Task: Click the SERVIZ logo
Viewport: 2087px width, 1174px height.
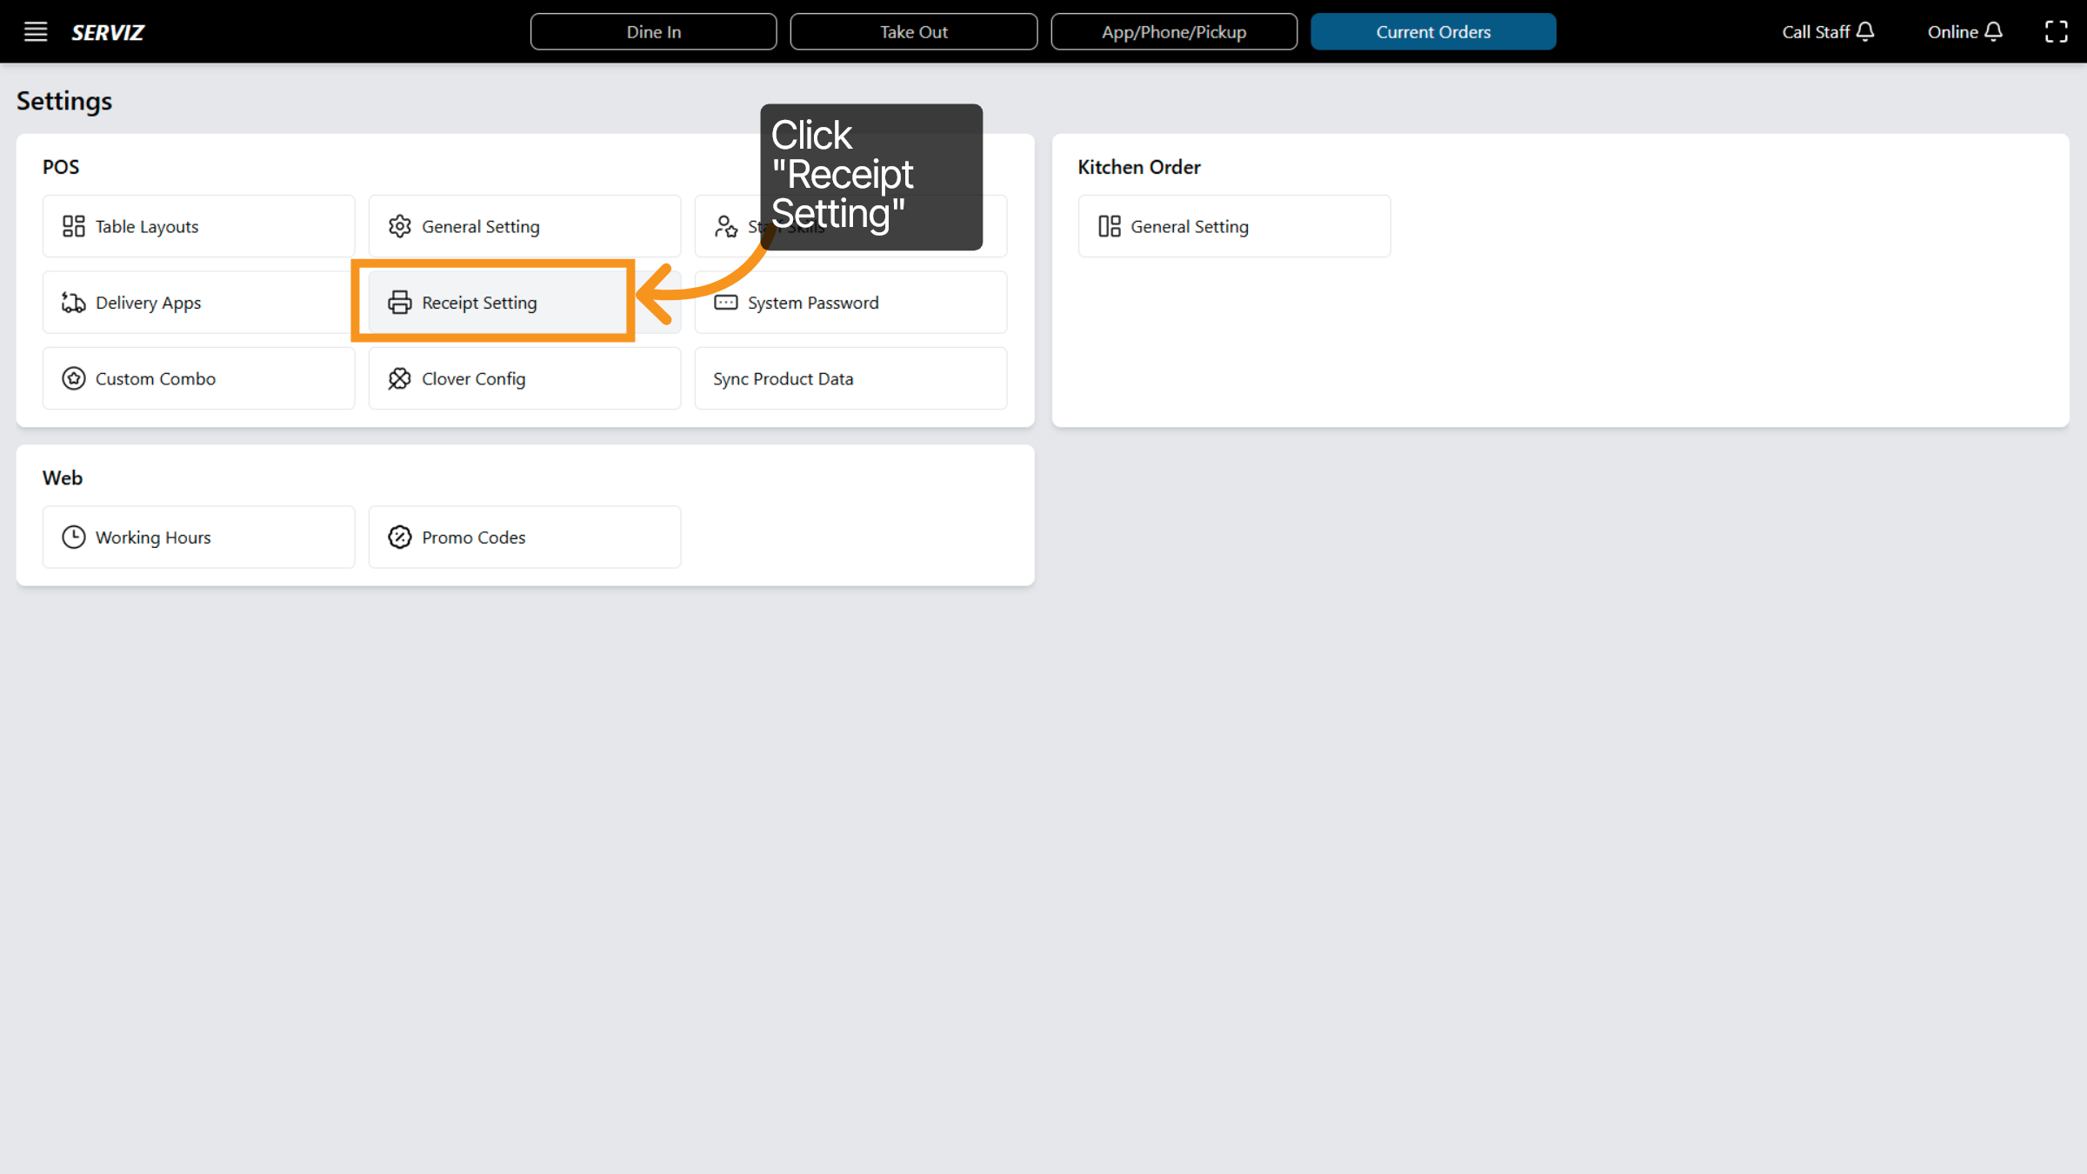Action: pyautogui.click(x=108, y=32)
